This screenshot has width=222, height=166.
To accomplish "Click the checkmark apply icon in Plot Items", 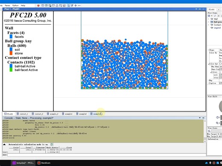I will coord(215,16).
